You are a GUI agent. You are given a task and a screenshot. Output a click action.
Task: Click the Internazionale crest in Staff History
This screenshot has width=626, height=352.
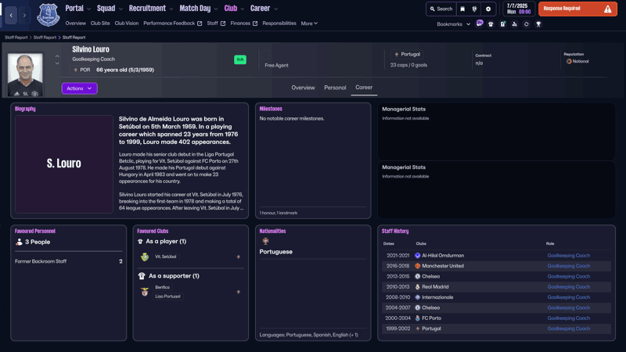coord(418,297)
